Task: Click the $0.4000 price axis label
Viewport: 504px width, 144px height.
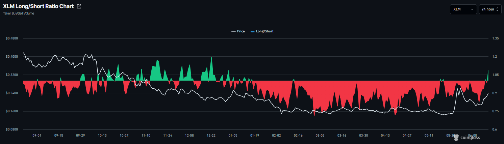Action: (x=12, y=57)
